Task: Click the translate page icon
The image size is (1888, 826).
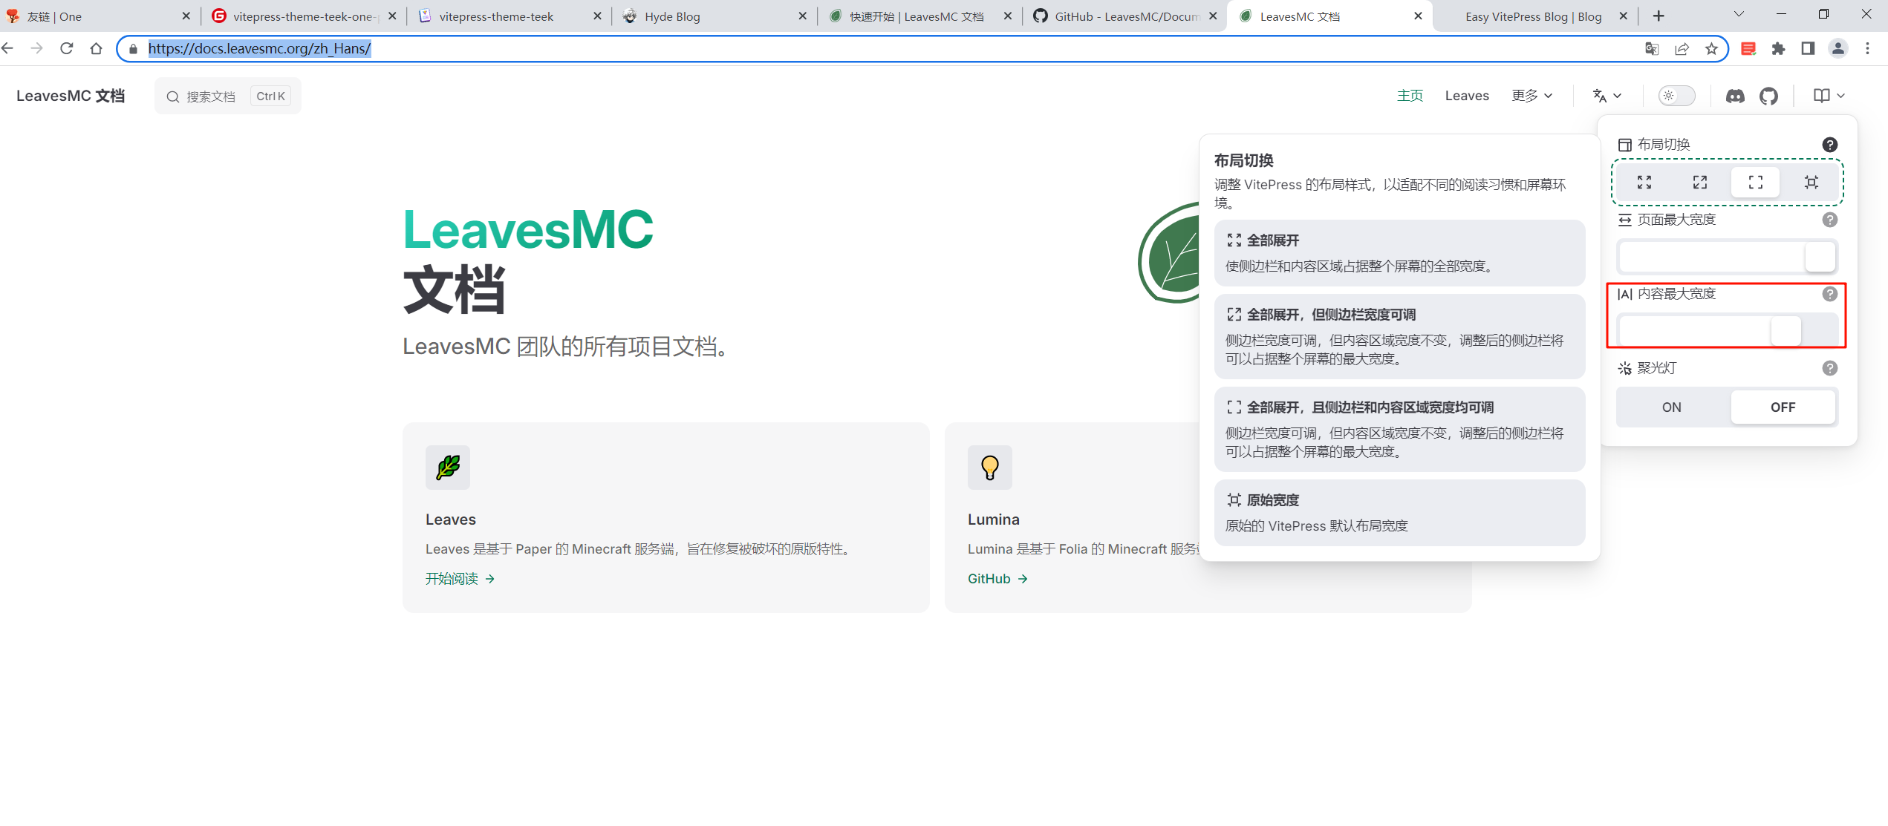Action: [1652, 49]
